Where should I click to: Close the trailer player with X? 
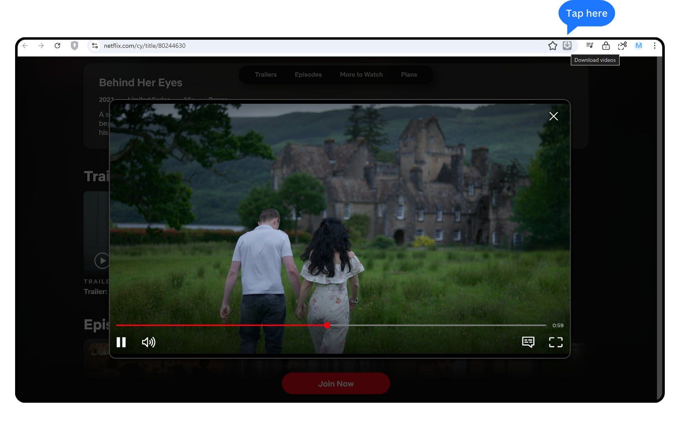tap(553, 116)
